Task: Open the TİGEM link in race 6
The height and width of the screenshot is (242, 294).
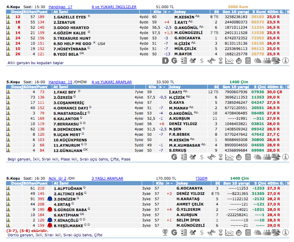Action: tap(201, 178)
